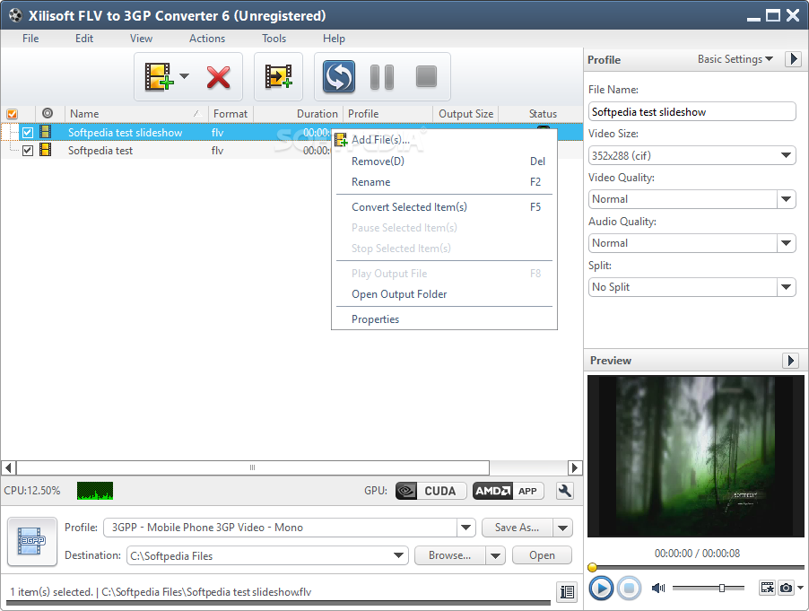This screenshot has width=809, height=611.
Task: Click the wrench settings icon
Action: [x=565, y=491]
